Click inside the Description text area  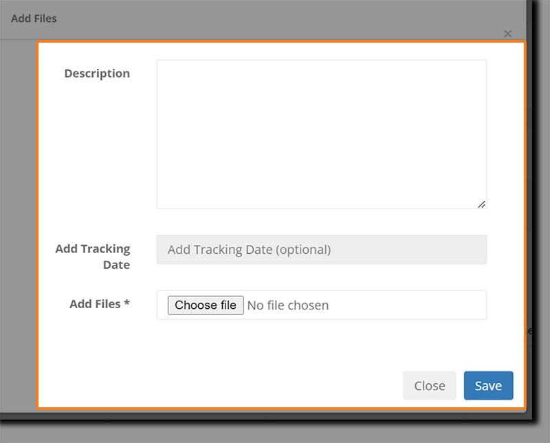coord(321,134)
